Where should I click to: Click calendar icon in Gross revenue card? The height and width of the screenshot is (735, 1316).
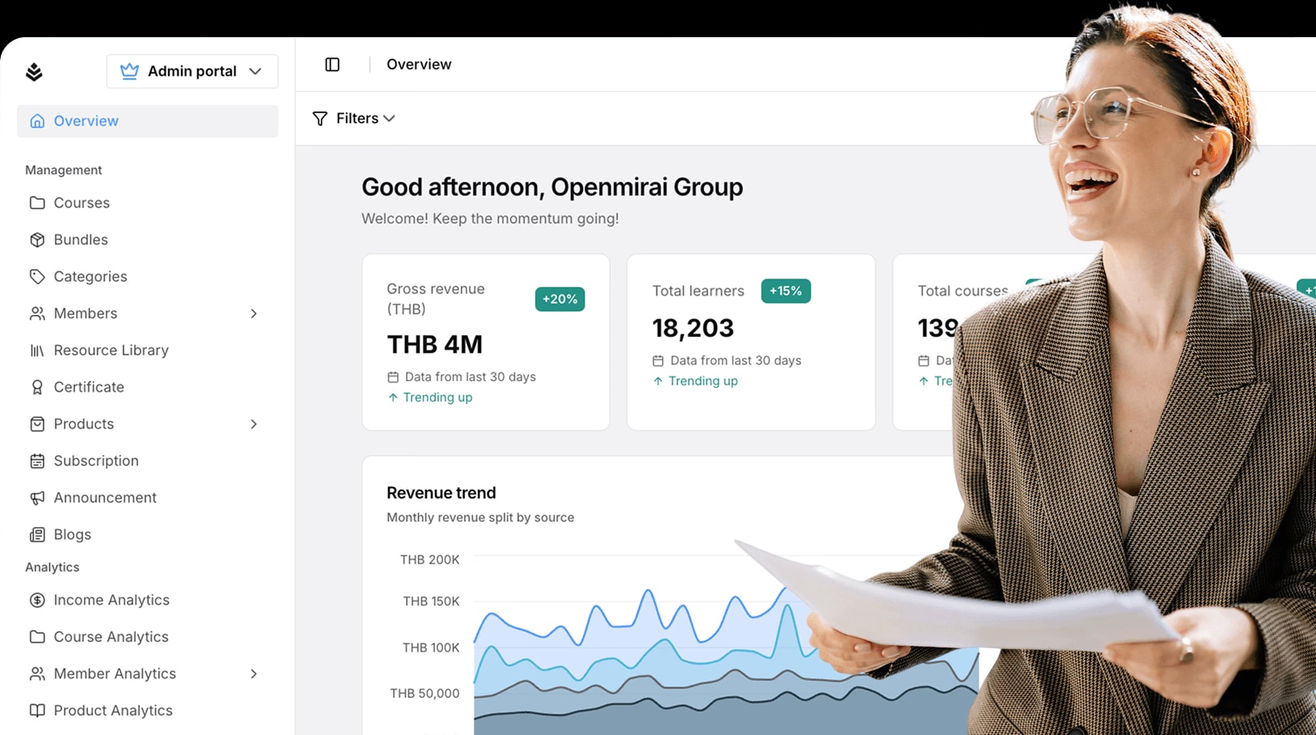point(393,377)
